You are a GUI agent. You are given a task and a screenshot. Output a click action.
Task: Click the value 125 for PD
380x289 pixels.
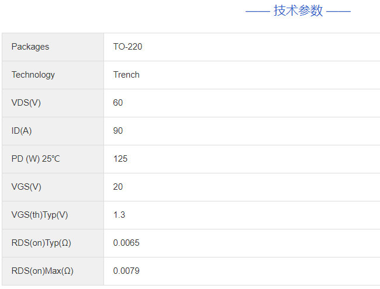[120, 159]
